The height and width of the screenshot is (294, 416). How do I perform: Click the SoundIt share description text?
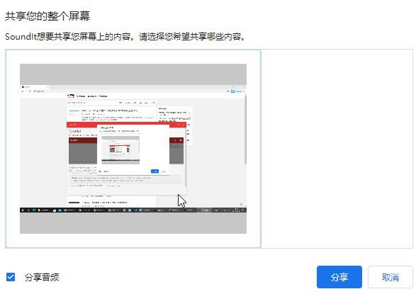pos(125,37)
